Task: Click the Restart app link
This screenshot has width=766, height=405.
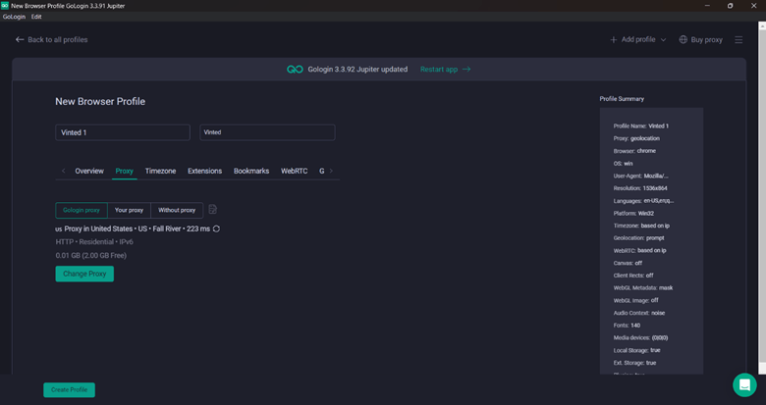Action: tap(445, 70)
